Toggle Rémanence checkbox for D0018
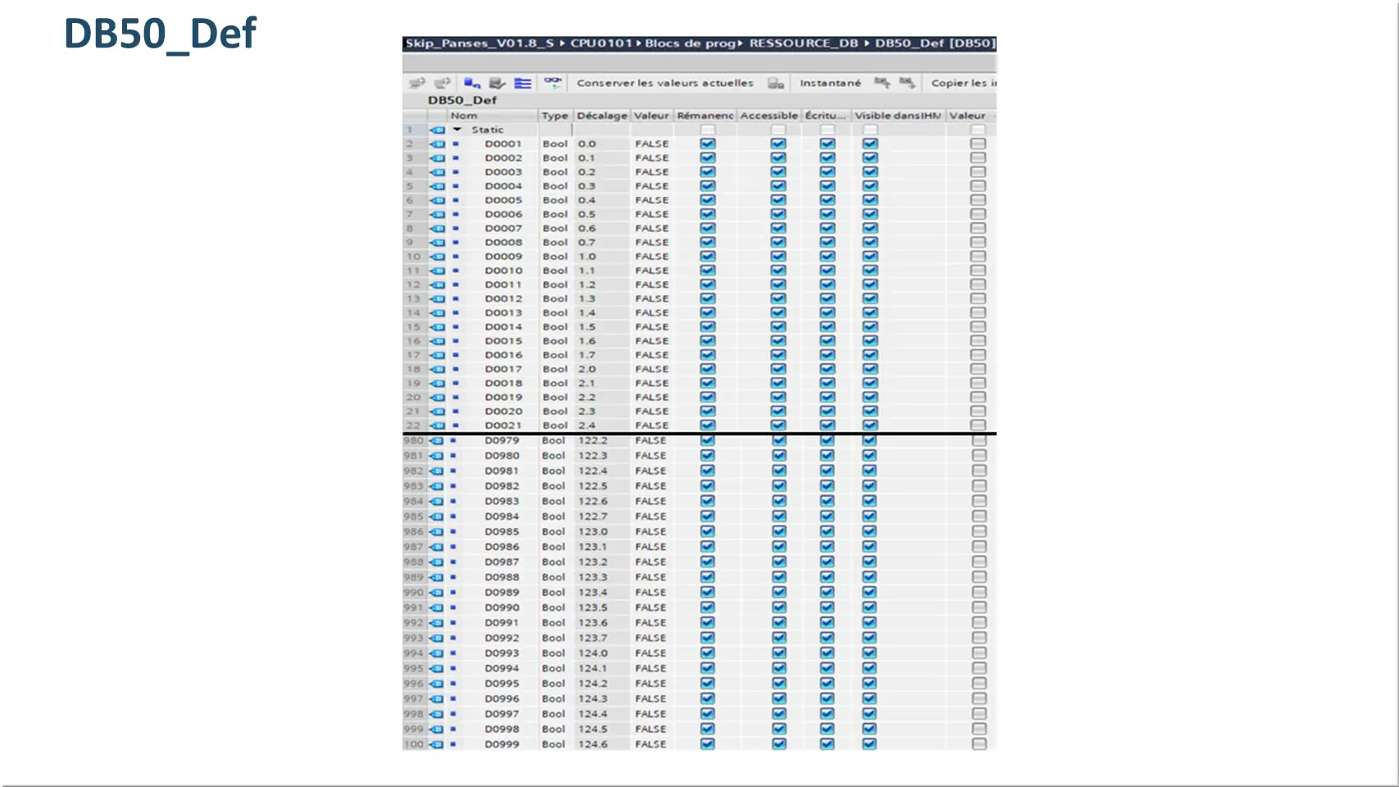 pyautogui.click(x=708, y=383)
